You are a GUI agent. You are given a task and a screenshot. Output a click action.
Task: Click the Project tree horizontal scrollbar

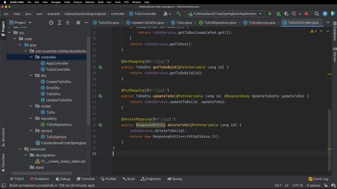42,173
